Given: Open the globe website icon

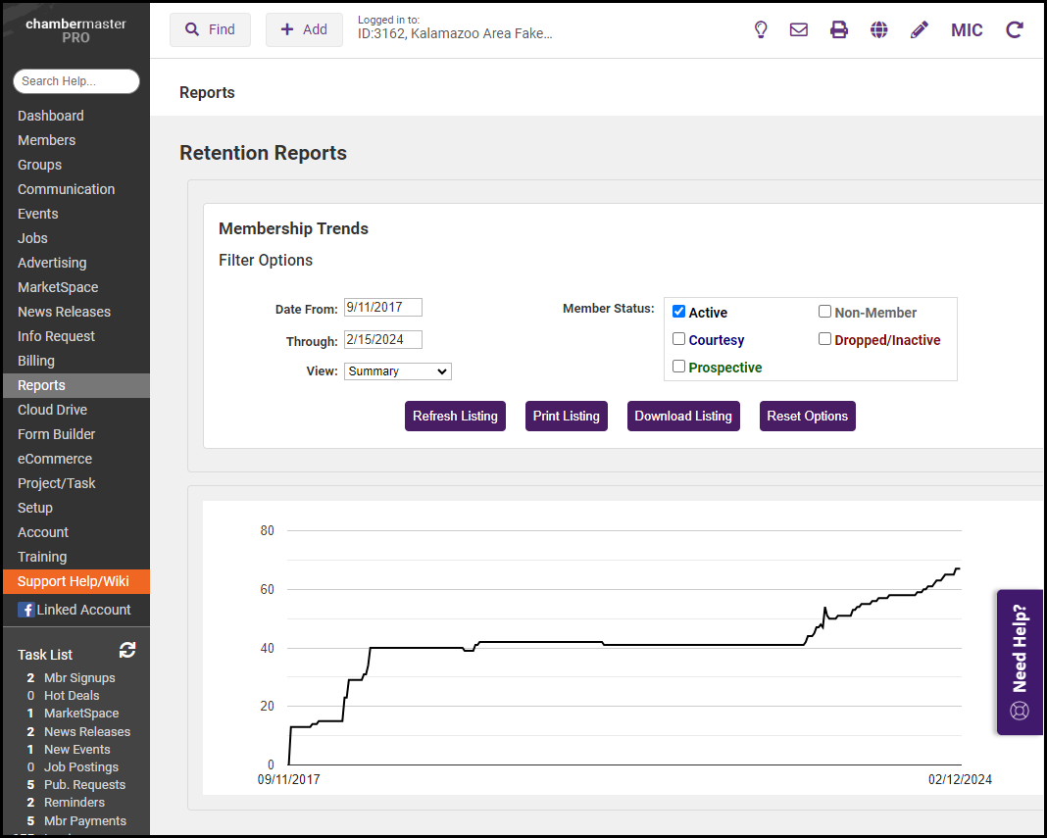Looking at the screenshot, I should pyautogui.click(x=879, y=29).
